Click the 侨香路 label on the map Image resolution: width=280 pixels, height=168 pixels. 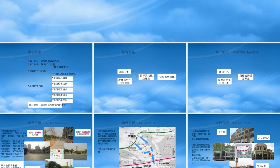pos(132,136)
